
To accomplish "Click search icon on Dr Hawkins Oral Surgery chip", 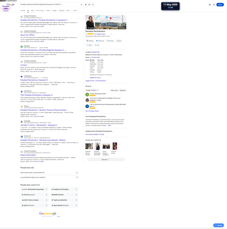I will click(x=76, y=189).
